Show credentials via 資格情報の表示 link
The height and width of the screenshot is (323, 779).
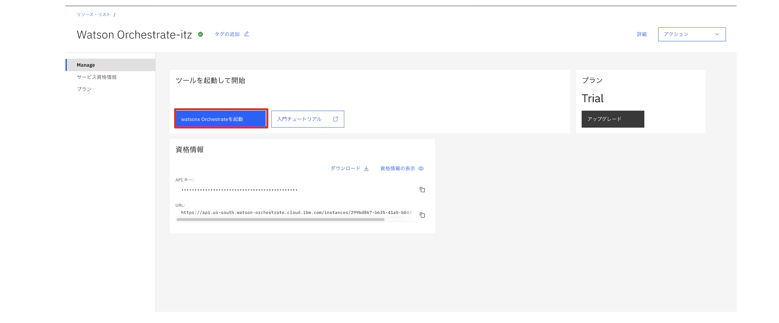coord(402,168)
